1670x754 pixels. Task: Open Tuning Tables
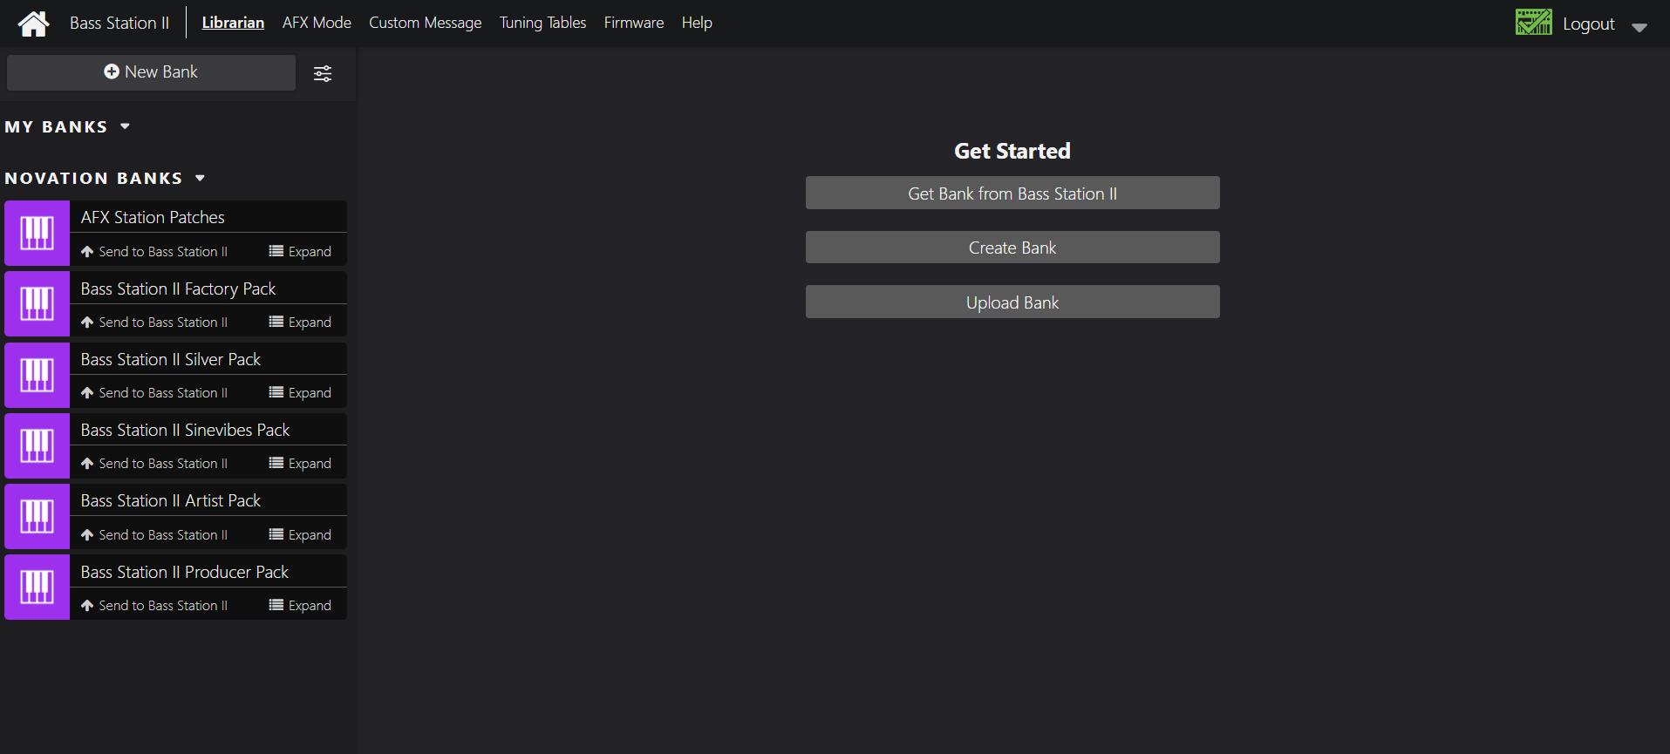click(542, 23)
